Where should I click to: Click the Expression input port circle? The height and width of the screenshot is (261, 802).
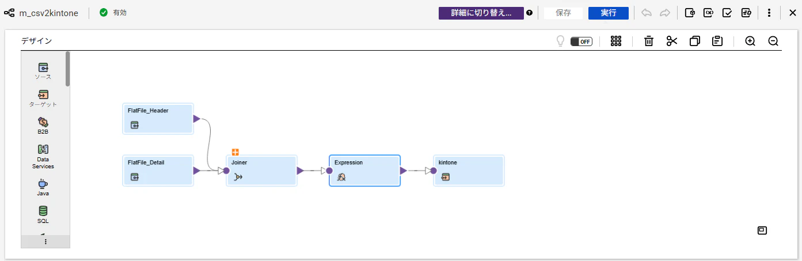click(329, 171)
